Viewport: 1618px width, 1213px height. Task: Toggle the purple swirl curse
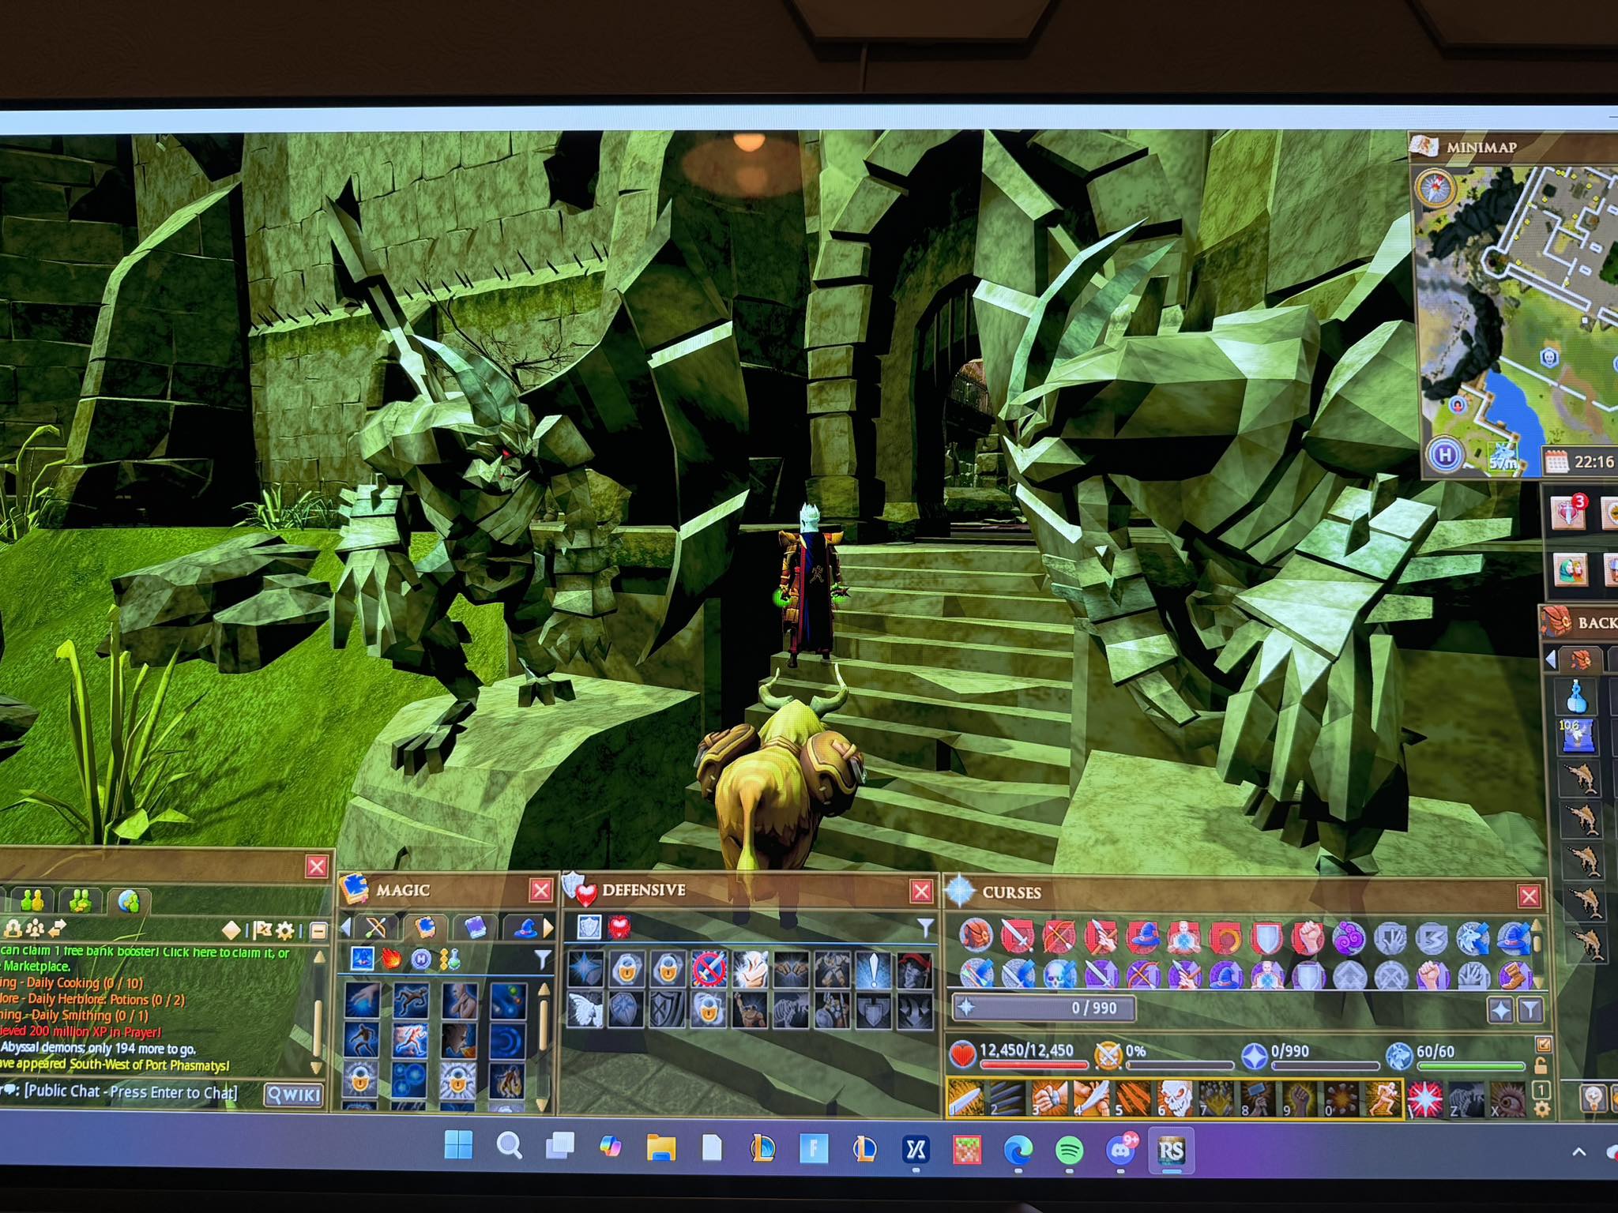(x=1349, y=938)
